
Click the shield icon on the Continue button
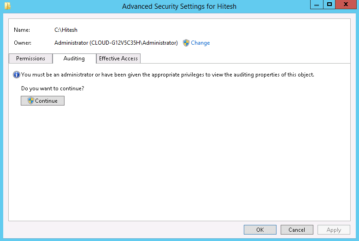click(x=31, y=100)
